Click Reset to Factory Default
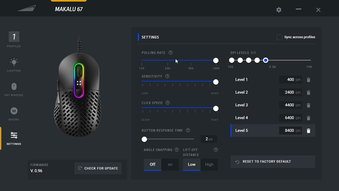 pyautogui.click(x=272, y=162)
